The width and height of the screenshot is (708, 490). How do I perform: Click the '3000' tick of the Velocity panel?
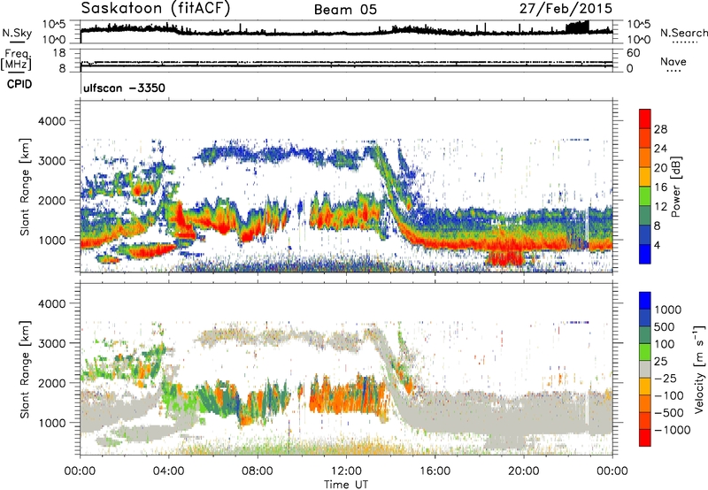tap(52, 343)
